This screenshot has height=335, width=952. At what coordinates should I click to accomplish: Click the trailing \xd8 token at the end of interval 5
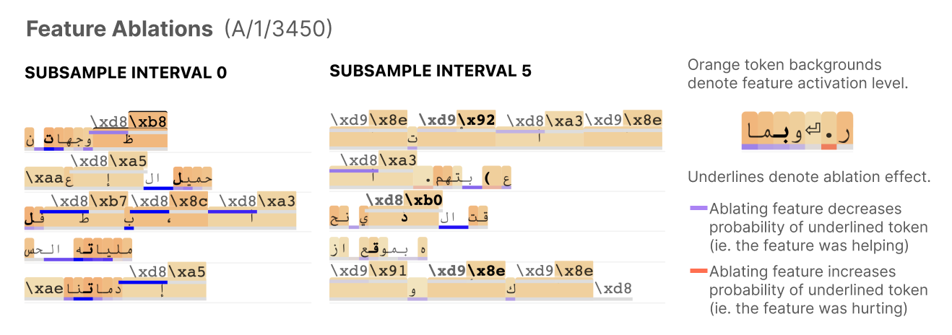[x=613, y=288]
